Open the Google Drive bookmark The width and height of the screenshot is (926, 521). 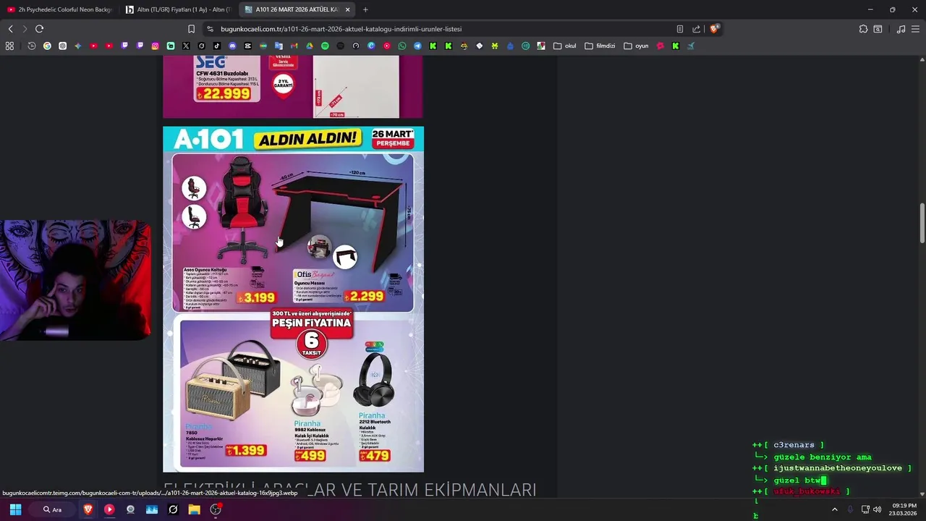(x=309, y=46)
